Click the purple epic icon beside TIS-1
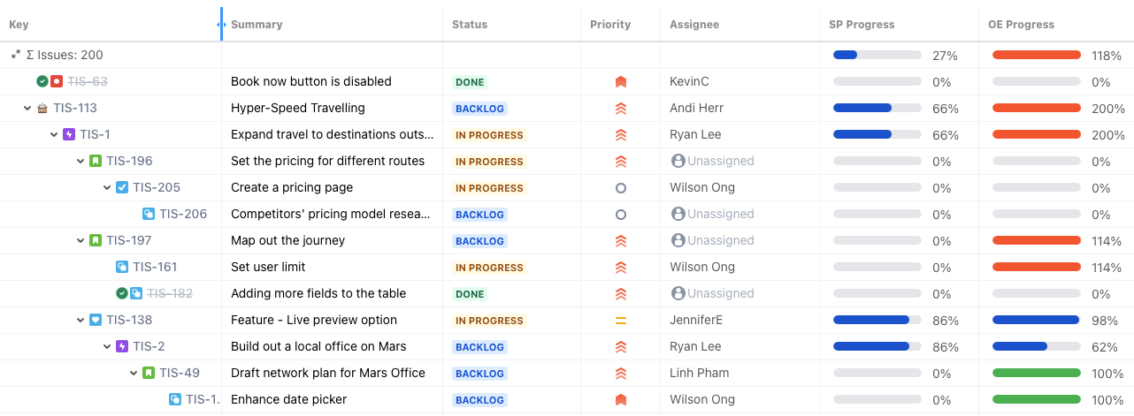Viewport: 1134px width, 416px height. point(69,134)
